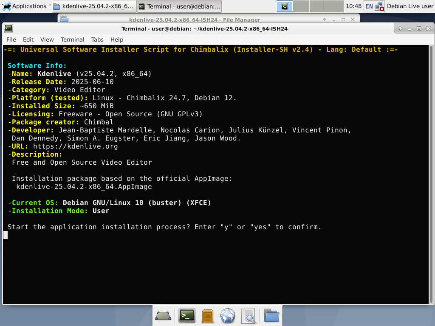Click the File Manager window folder icon
435x326 pixels.
[x=65, y=19]
